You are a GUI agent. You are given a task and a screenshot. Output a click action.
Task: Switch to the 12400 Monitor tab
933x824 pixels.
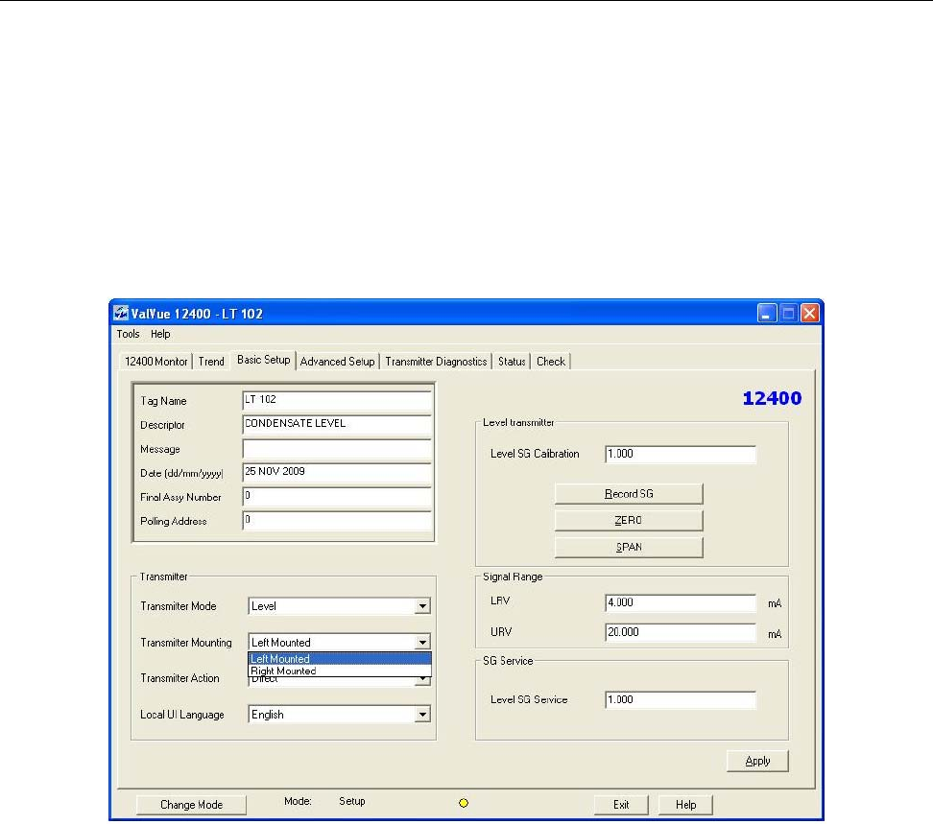click(155, 362)
